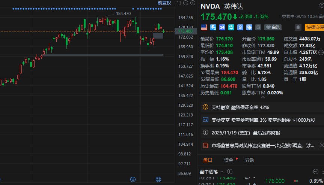Click the info circle beside earnings date
Screen dimensions: 324x185
(205, 132)
